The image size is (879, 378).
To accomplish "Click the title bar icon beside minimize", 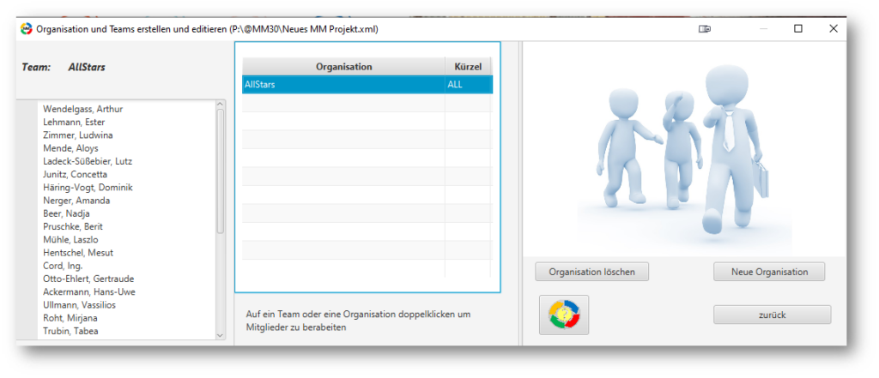I will point(704,29).
